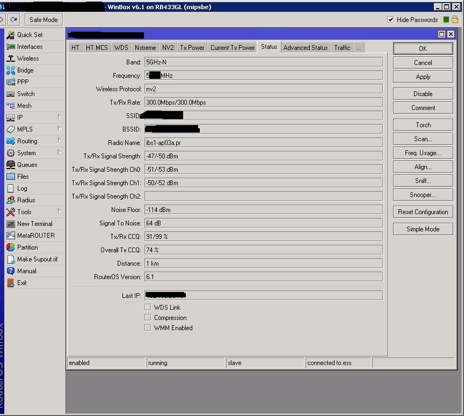The width and height of the screenshot is (464, 416).
Task: Open the Queues menu icon
Action: (11, 165)
